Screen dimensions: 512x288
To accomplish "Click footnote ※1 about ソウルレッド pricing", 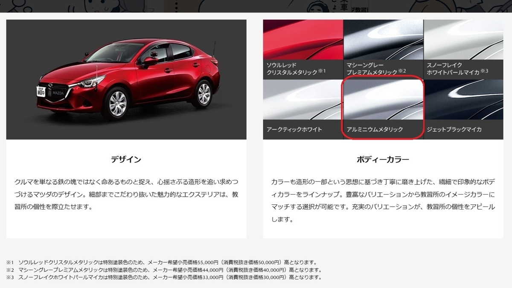I will coord(161,262).
